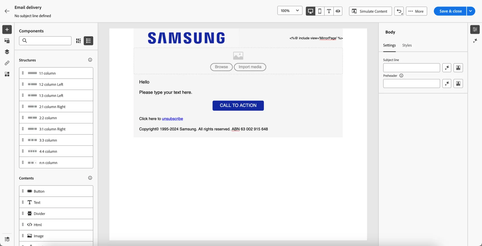Go back using the left arrow
The width and height of the screenshot is (482, 246).
7,11
